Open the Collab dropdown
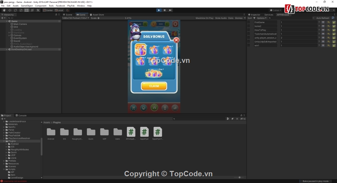The image size is (337, 183). 276,10
